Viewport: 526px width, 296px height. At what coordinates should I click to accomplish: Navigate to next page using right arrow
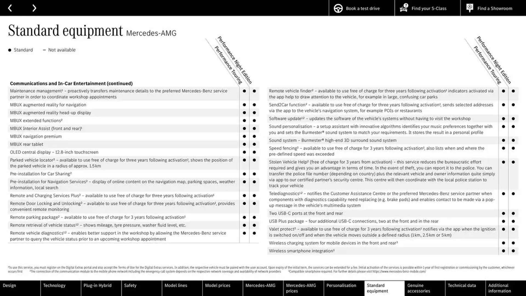[34, 8]
